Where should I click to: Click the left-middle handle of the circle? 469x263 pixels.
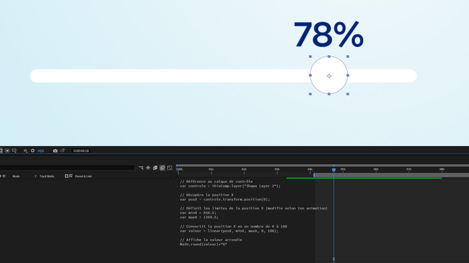click(x=310, y=75)
